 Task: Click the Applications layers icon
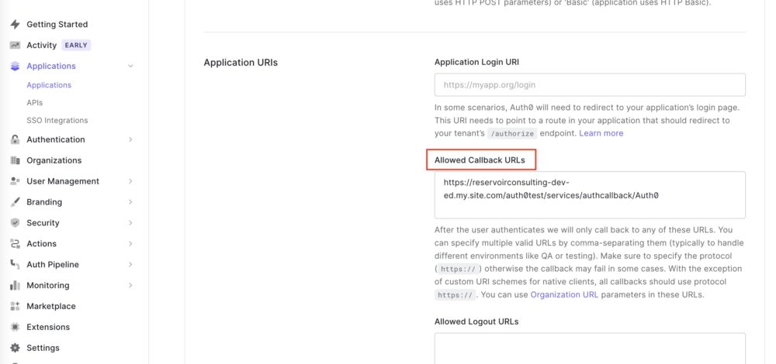point(15,66)
